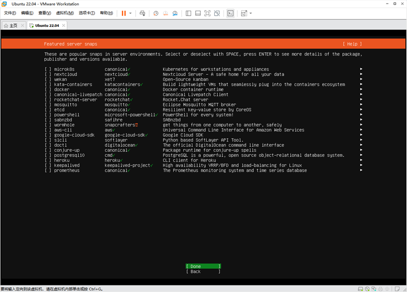Click the Back button
This screenshot has height=292, width=407.
tap(203, 271)
